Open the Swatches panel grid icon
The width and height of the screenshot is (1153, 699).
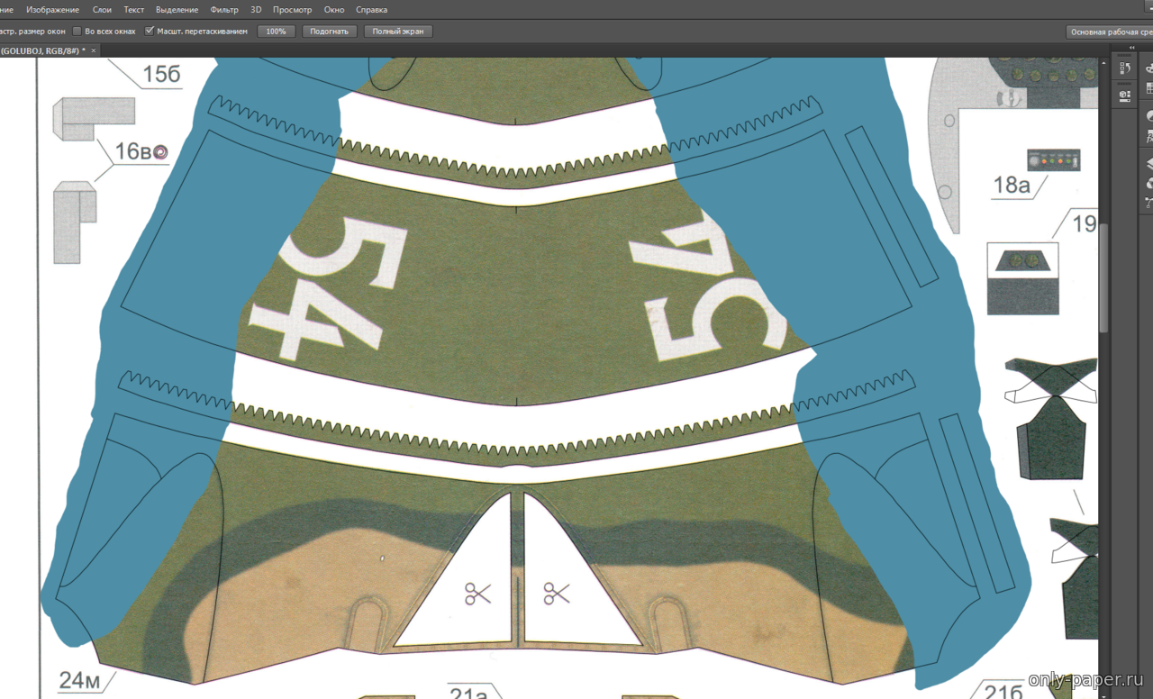(1149, 89)
